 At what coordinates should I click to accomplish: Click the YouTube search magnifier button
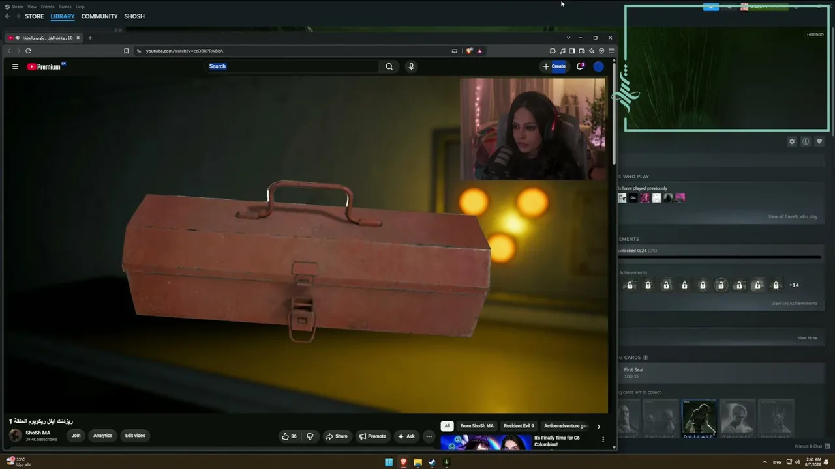pyautogui.click(x=389, y=66)
